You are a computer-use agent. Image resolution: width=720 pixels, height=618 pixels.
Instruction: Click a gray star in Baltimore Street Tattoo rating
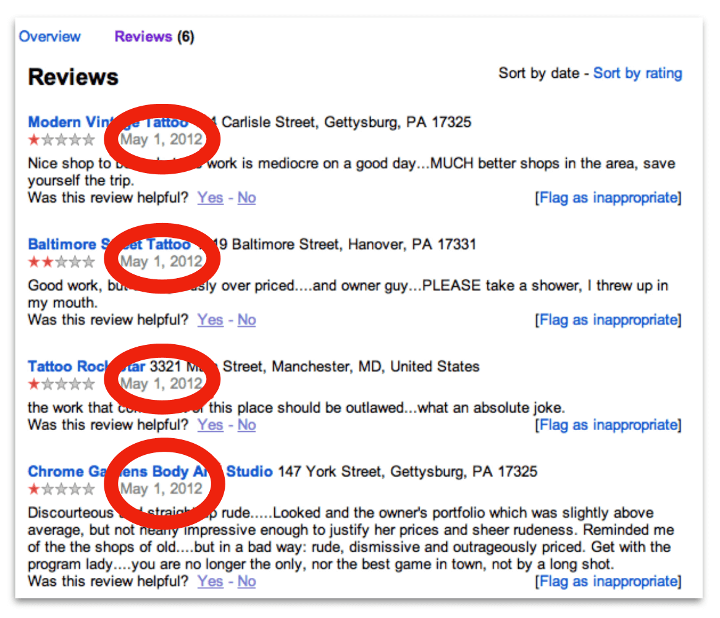click(x=75, y=261)
